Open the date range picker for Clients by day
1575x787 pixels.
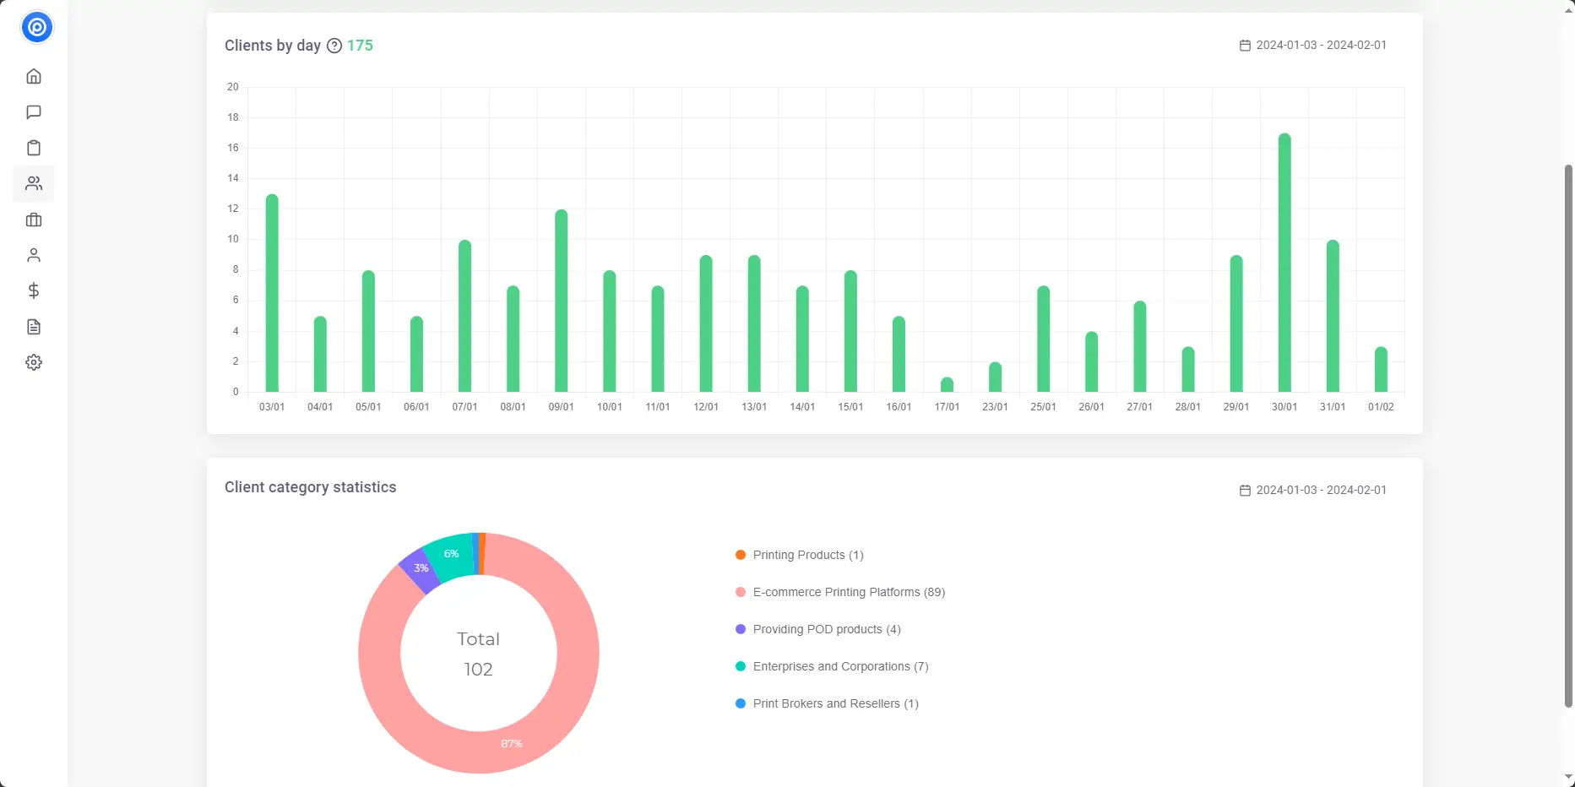(x=1312, y=45)
